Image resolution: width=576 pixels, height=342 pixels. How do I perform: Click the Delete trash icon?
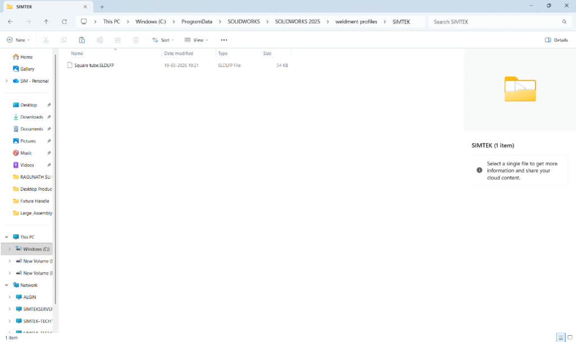[x=136, y=40]
